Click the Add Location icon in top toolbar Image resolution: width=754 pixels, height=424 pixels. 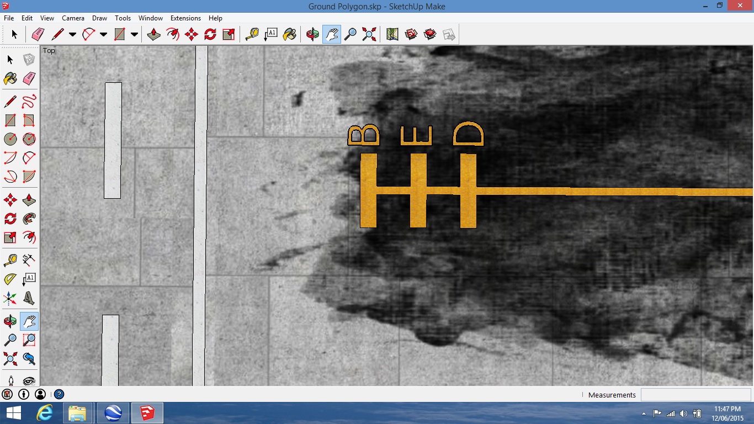pyautogui.click(x=392, y=35)
